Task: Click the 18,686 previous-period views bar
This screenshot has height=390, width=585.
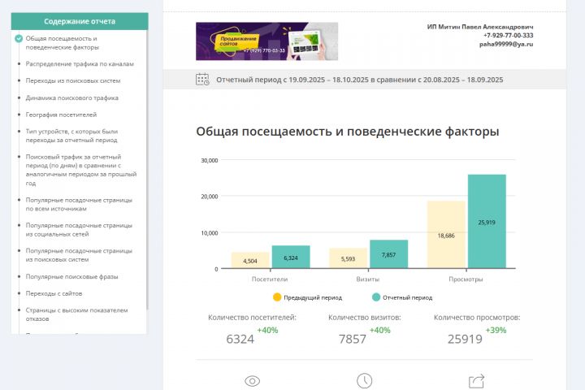Action: [446, 234]
